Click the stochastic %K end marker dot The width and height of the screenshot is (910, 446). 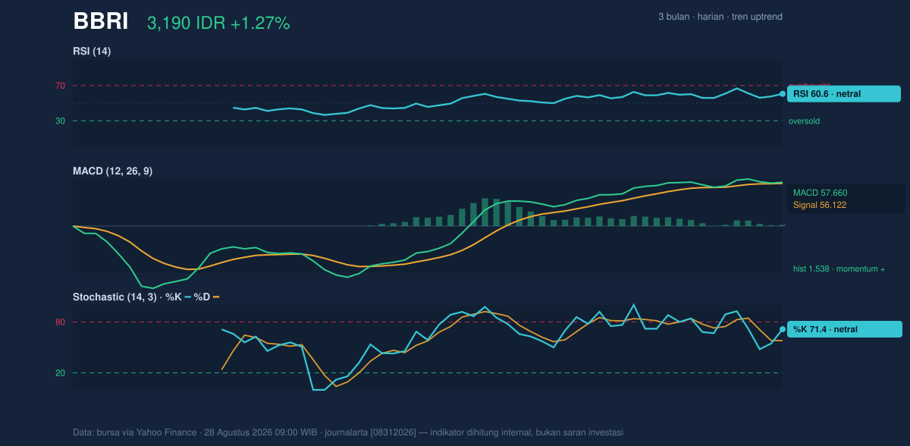click(783, 329)
